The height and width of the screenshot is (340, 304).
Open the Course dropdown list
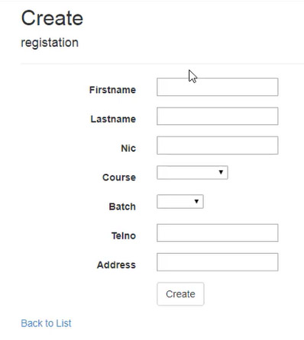[192, 172]
